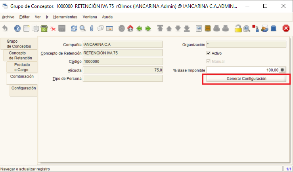
Task: Click the green trash bin delete icon
Action: (x=44, y=28)
